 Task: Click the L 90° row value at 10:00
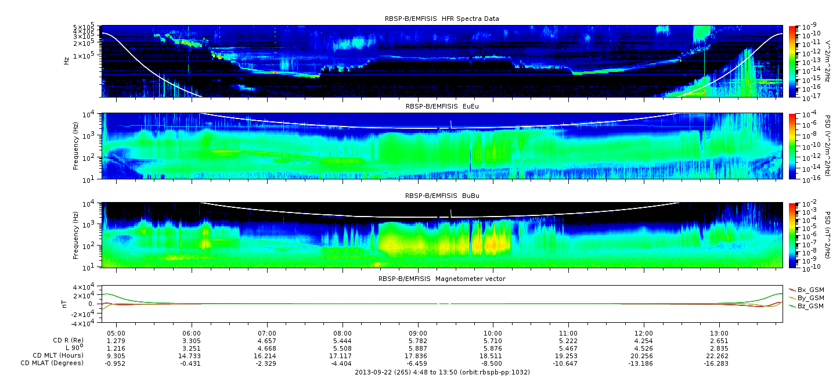pos(493,348)
